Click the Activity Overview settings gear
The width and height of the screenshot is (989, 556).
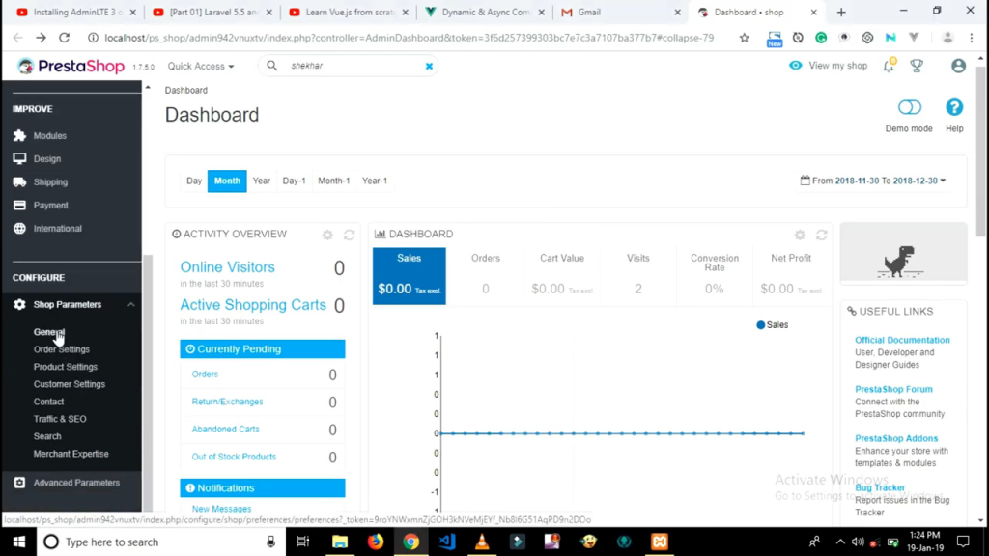[x=326, y=234]
